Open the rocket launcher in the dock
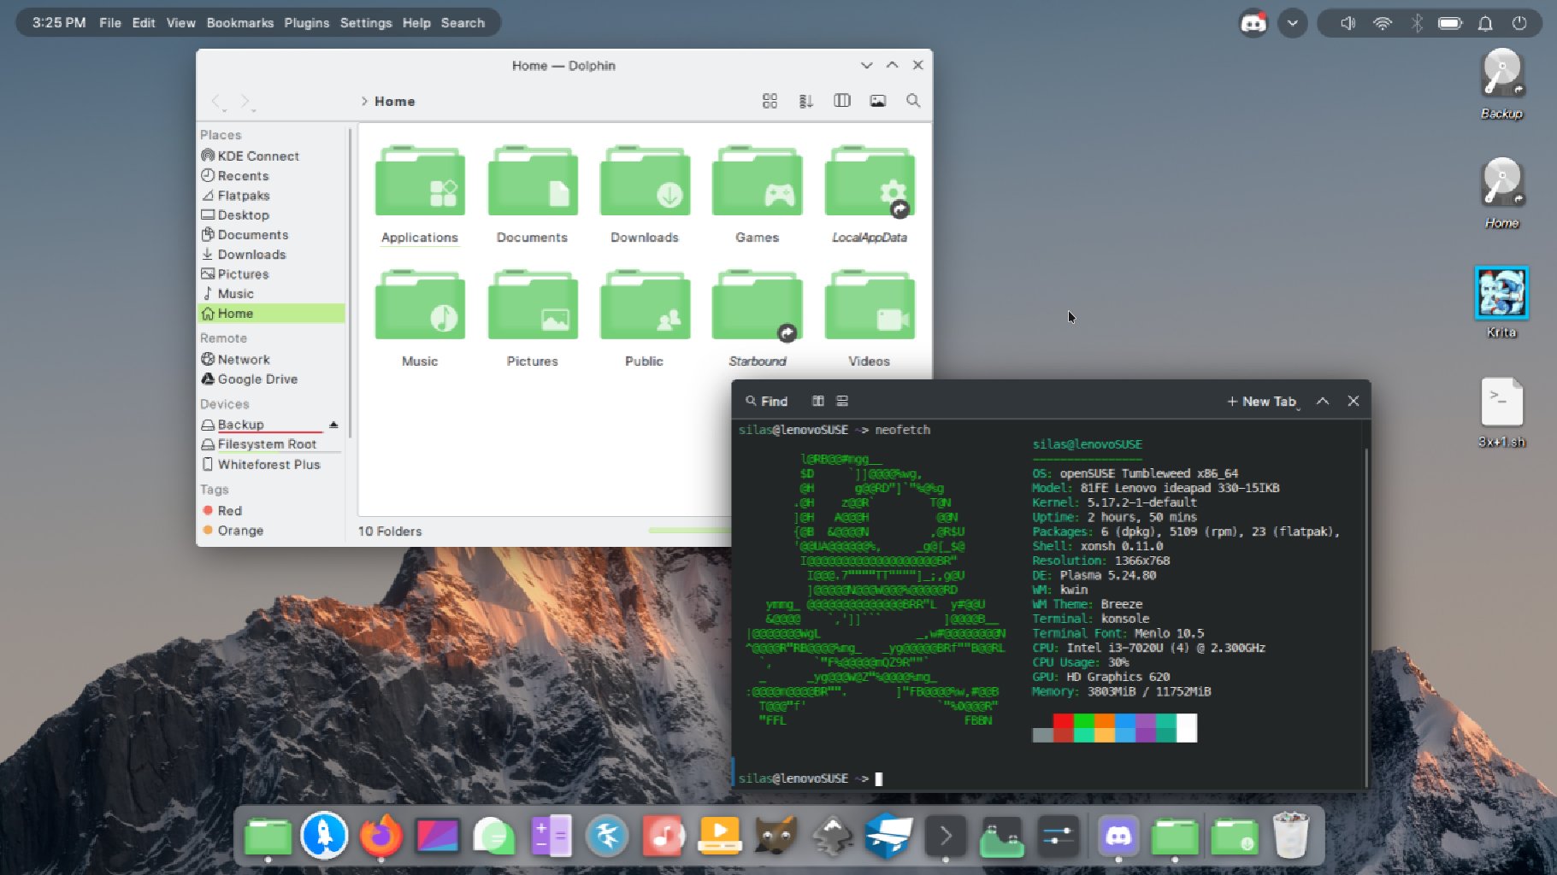The image size is (1557, 875). 324,835
